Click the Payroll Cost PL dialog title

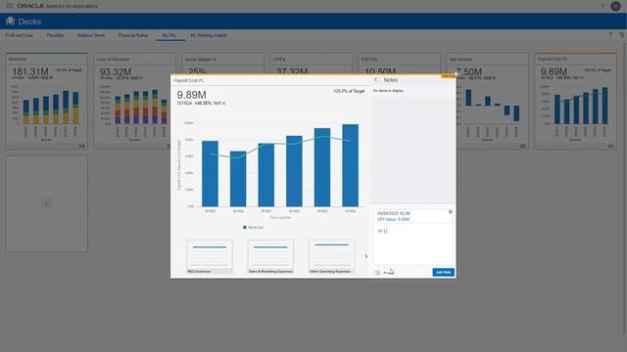point(189,80)
